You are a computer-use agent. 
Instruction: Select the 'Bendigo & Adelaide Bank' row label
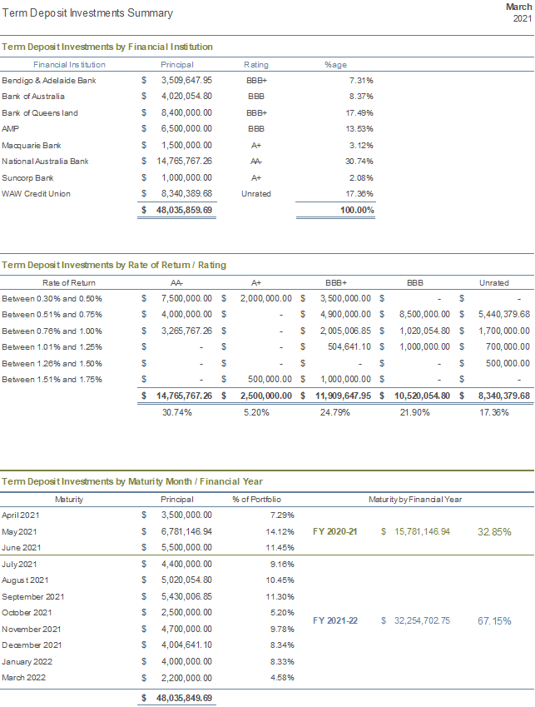point(48,81)
